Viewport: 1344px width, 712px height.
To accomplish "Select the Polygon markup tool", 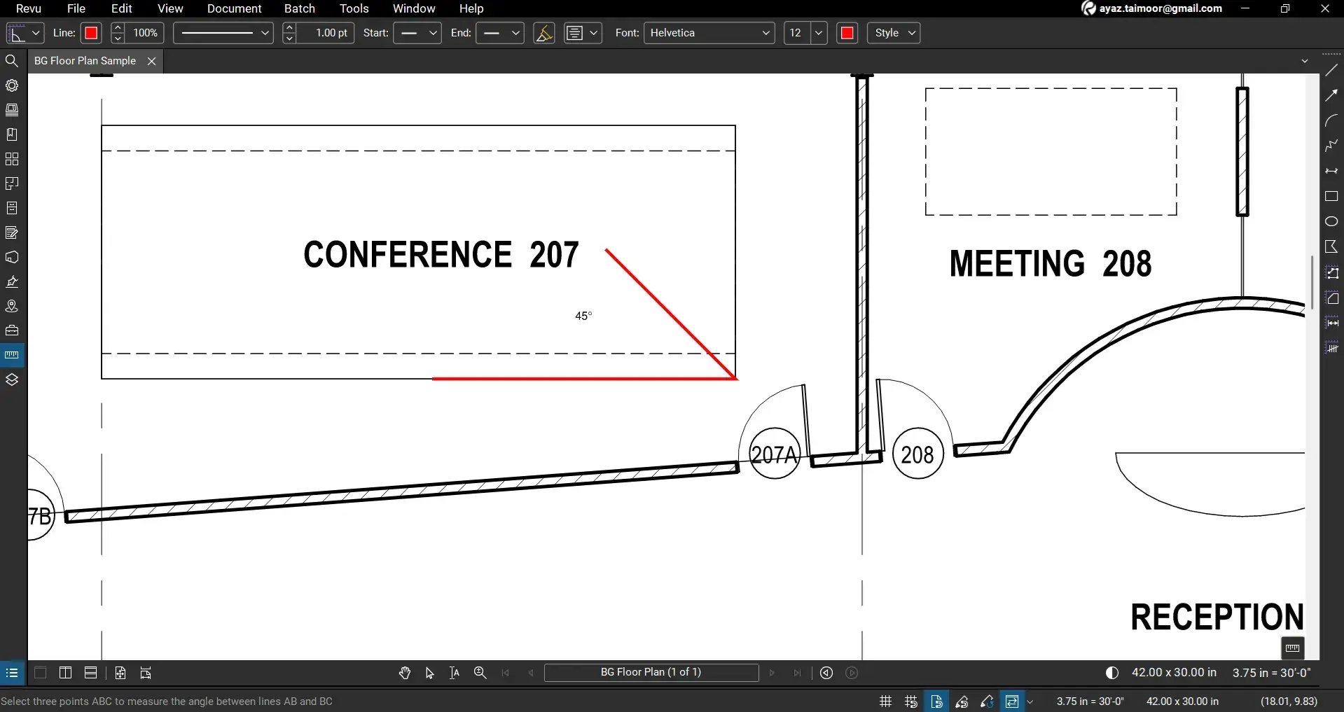I will [1331, 246].
